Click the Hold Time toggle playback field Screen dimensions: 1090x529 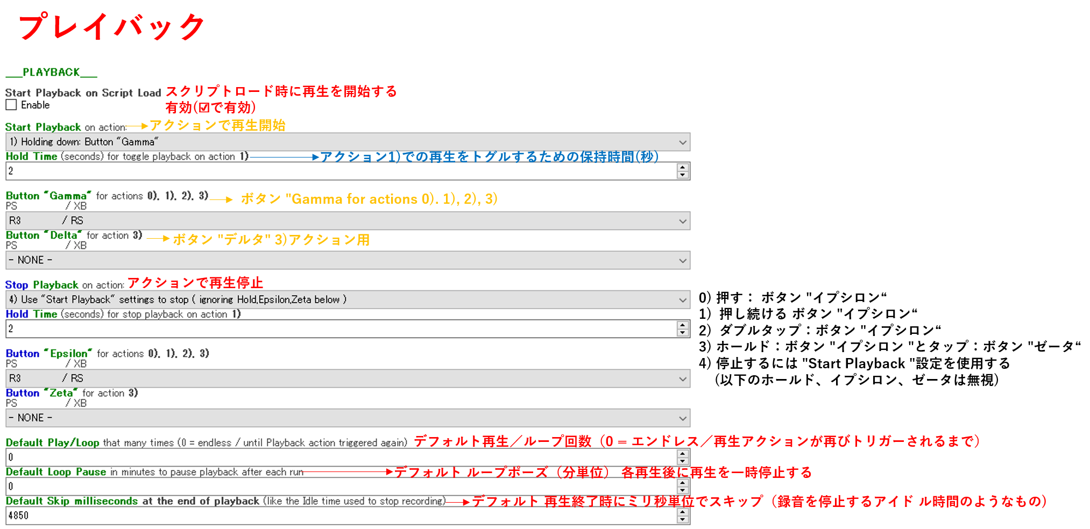[339, 171]
